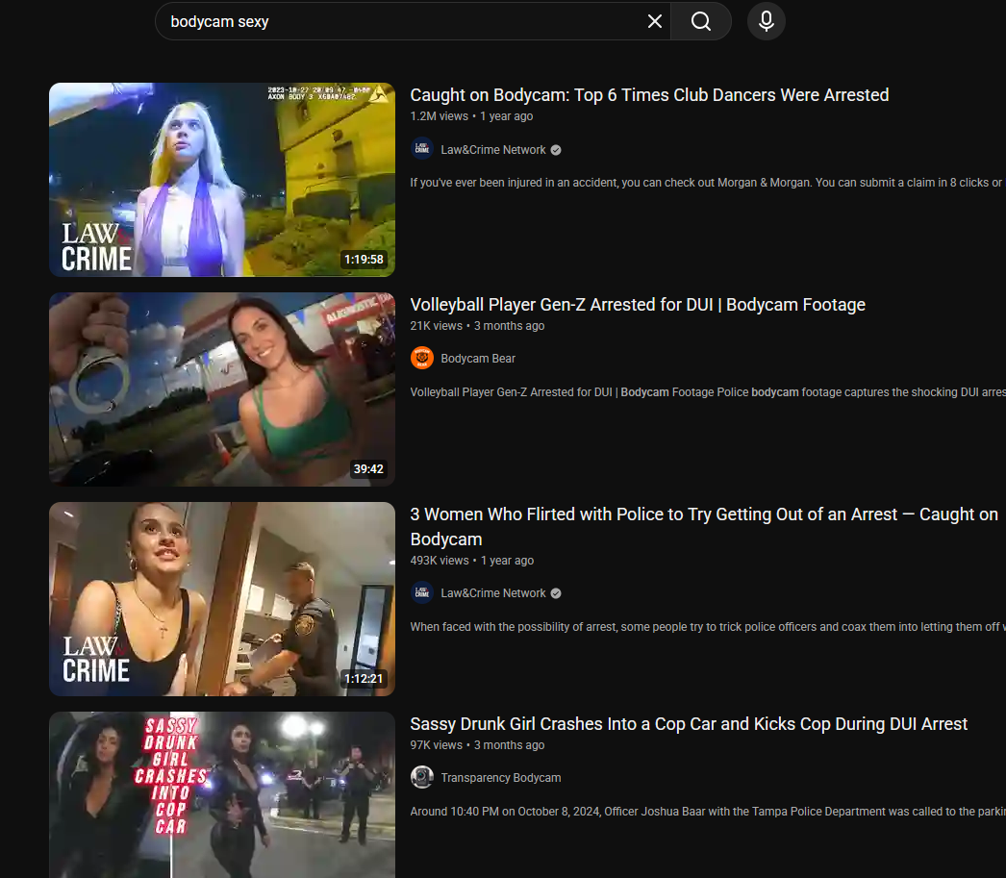Click '21K views • 3 months ago' text
Screen dimensions: 1006x878
(x=477, y=326)
